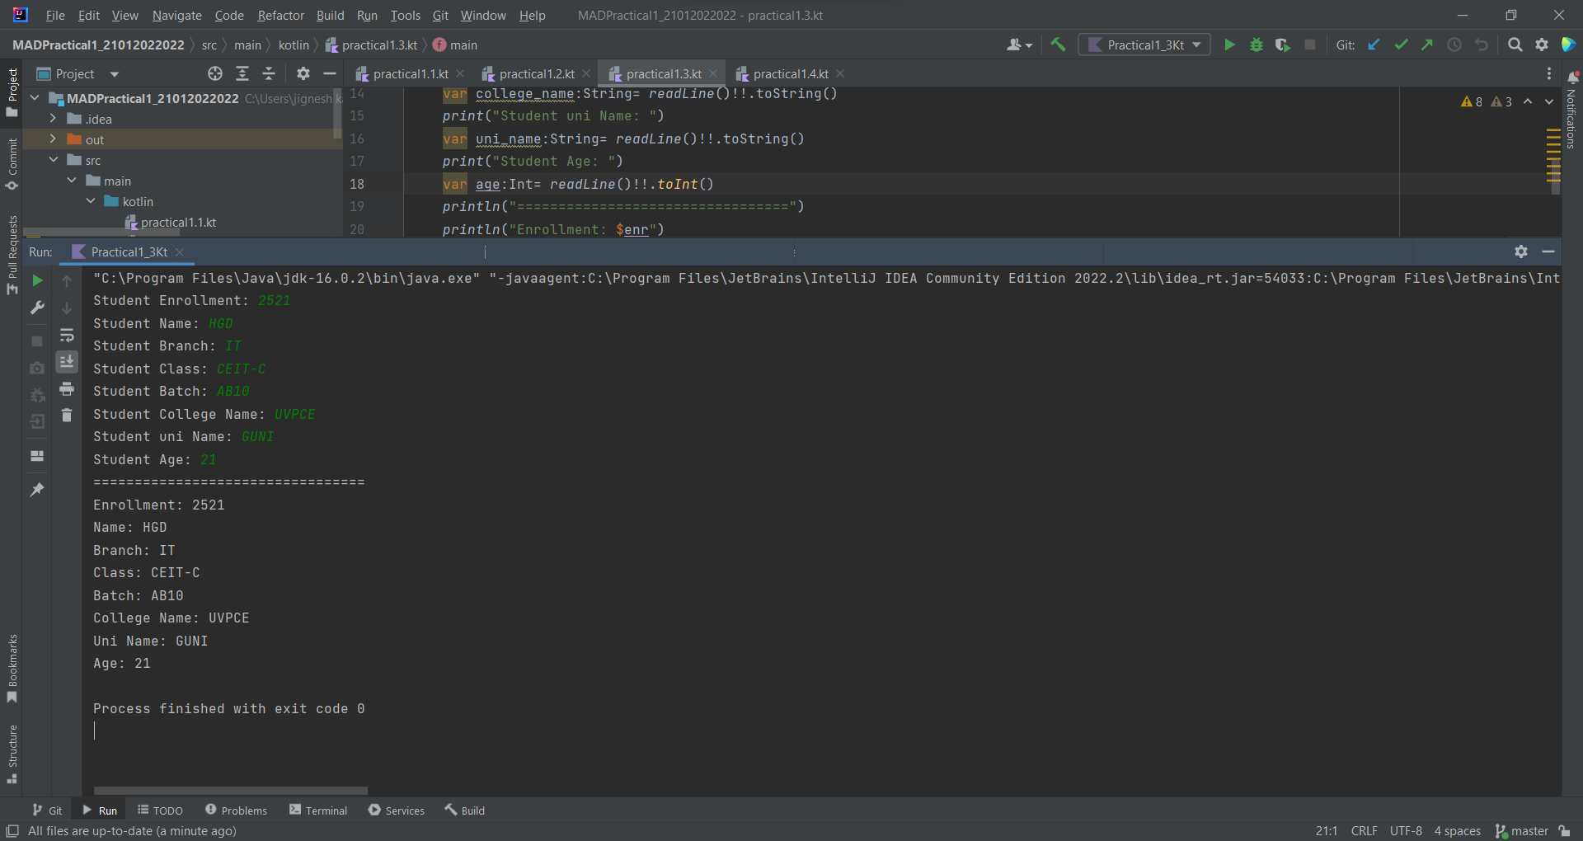
Task: Open the Refactor menu
Action: [280, 15]
